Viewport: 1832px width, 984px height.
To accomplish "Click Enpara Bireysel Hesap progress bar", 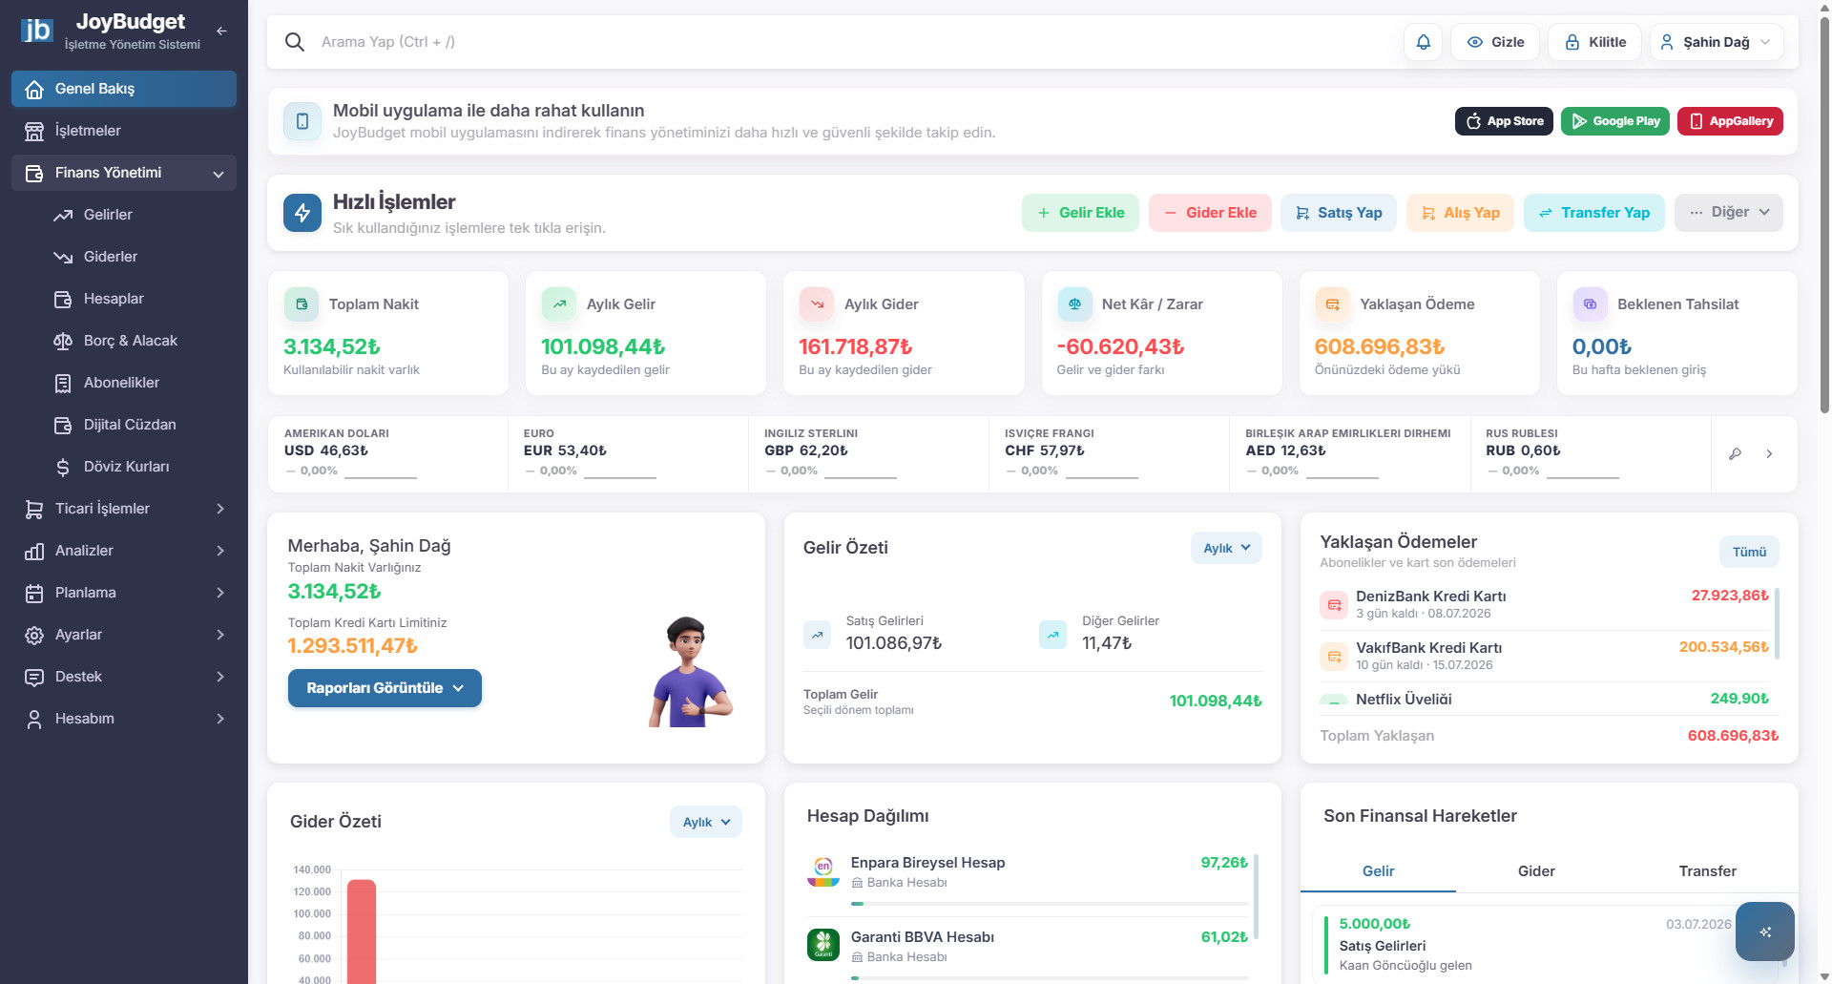I will click(x=1050, y=903).
